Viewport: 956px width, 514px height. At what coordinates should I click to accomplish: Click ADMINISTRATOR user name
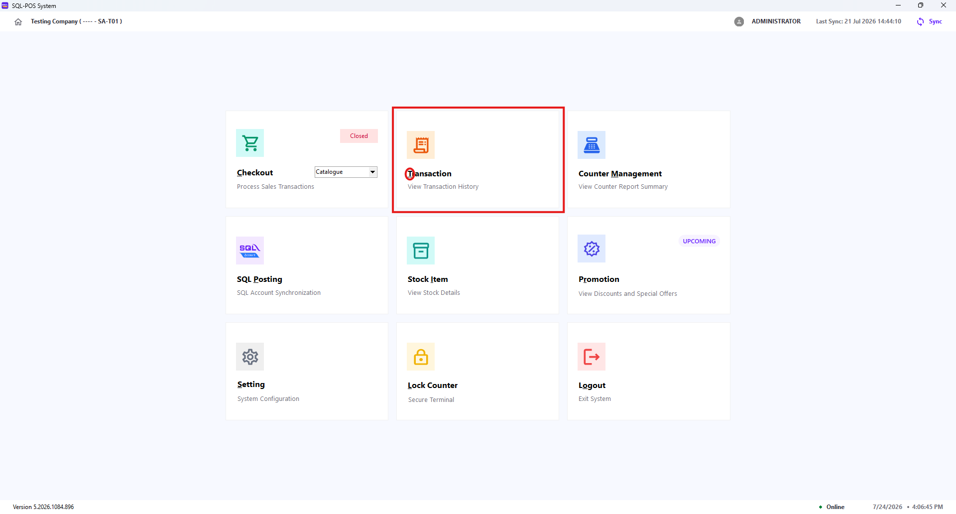click(x=776, y=21)
